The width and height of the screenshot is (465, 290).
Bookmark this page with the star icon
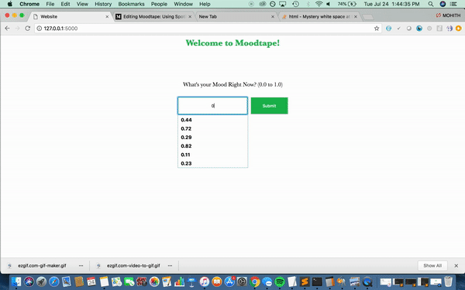click(x=377, y=29)
